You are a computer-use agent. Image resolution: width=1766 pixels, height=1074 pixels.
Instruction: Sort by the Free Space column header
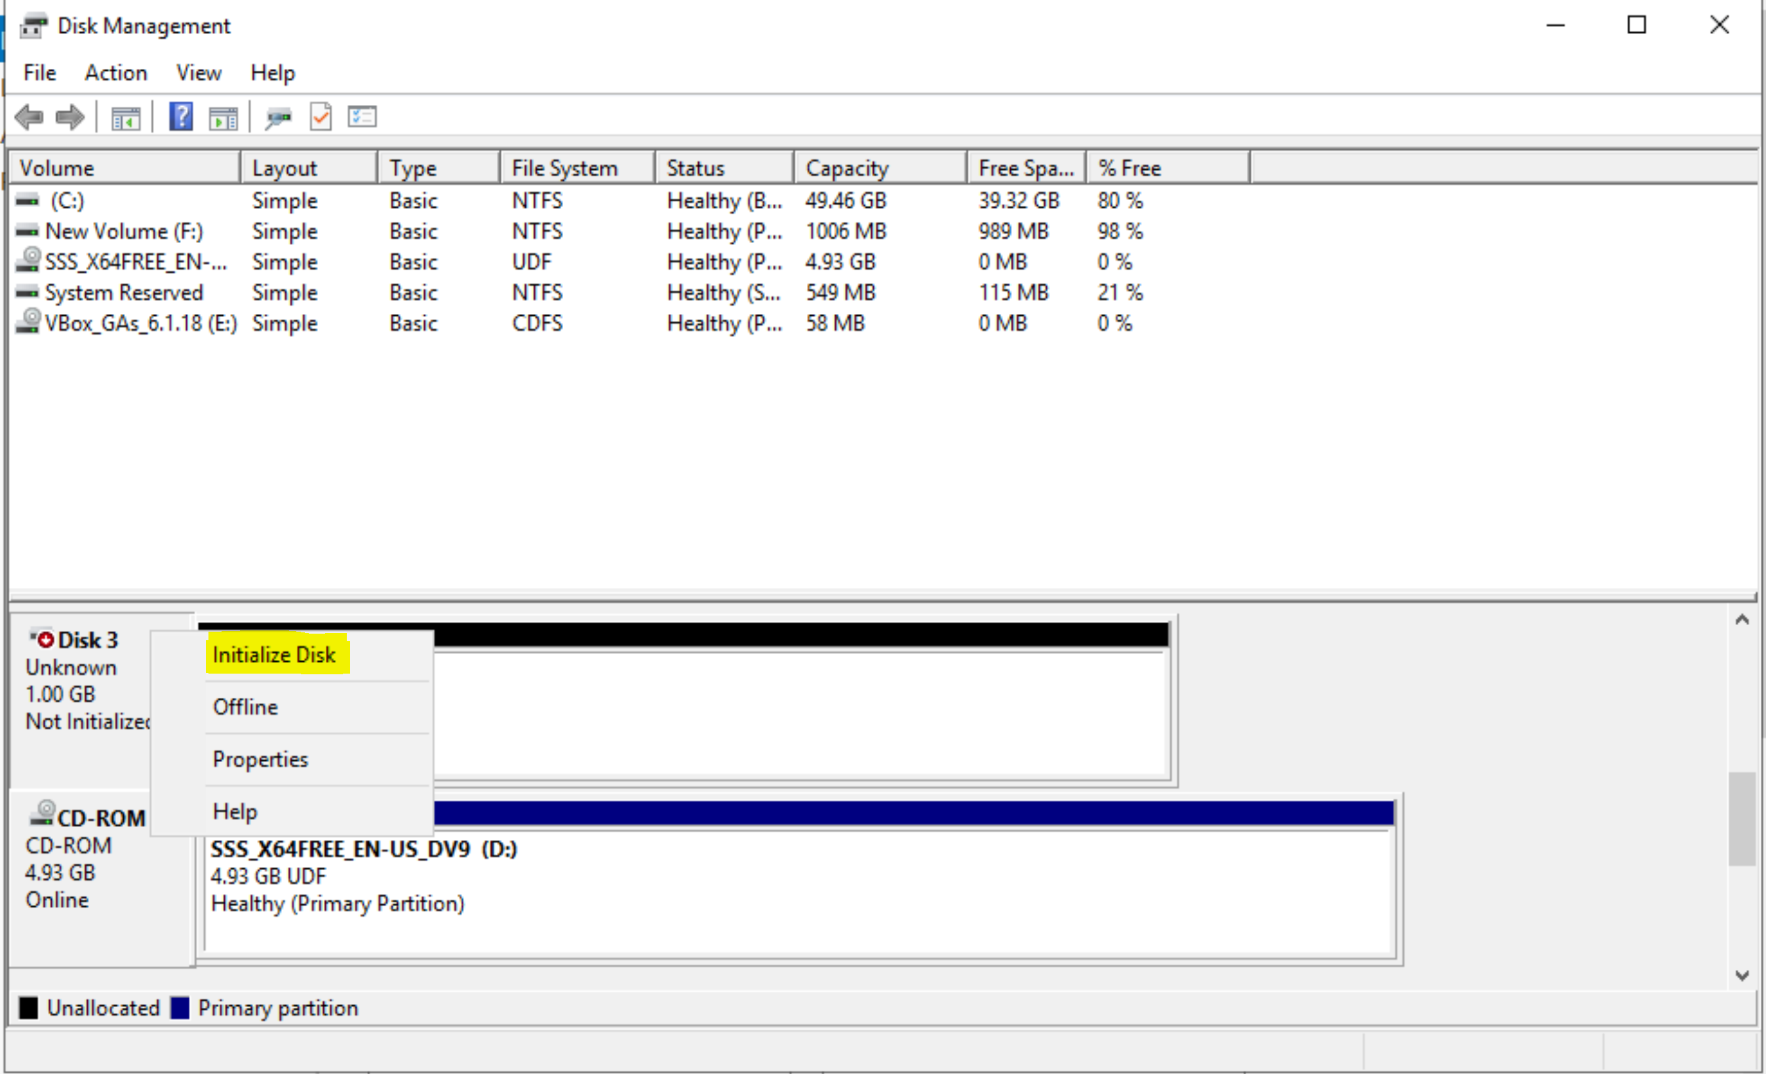pos(1027,168)
